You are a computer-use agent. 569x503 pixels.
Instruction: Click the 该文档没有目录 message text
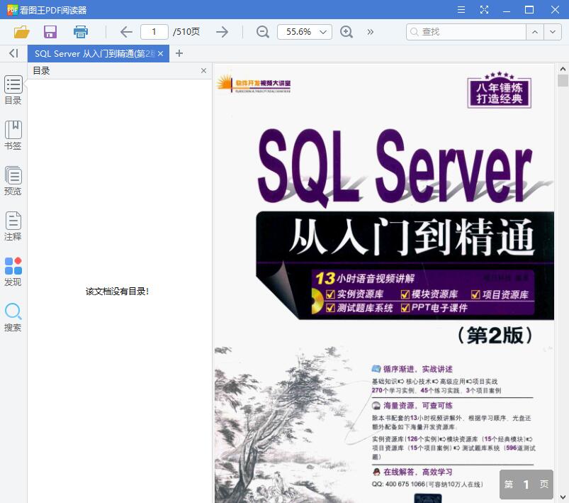117,291
